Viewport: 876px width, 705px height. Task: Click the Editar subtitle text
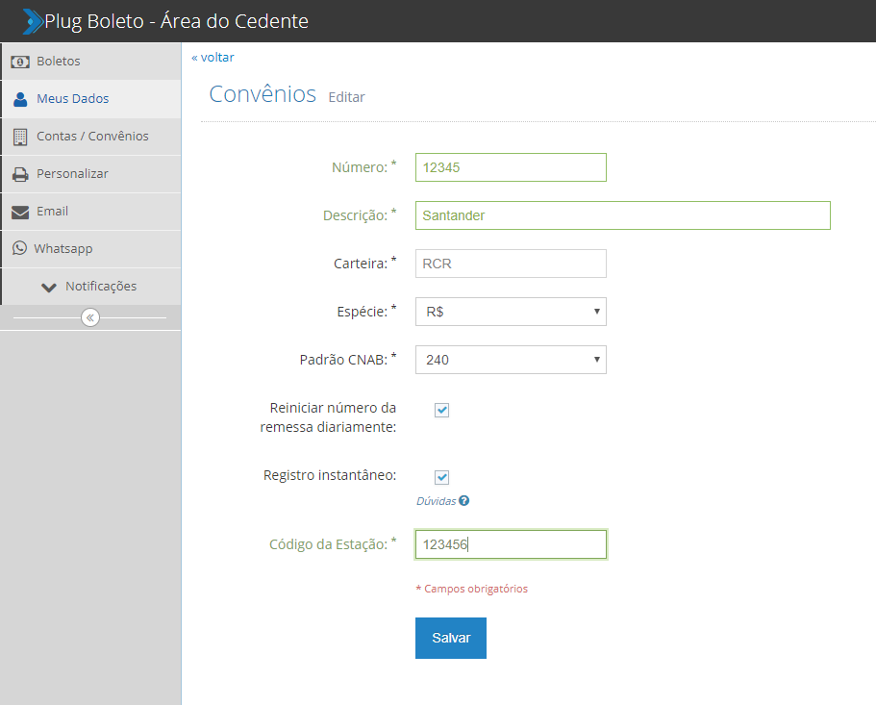point(346,97)
